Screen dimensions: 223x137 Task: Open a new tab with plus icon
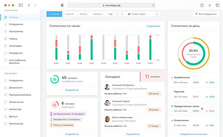pyautogui.click(x=210, y=5)
